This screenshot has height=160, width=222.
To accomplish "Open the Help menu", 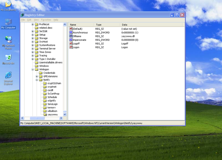I will (x=56, y=20).
